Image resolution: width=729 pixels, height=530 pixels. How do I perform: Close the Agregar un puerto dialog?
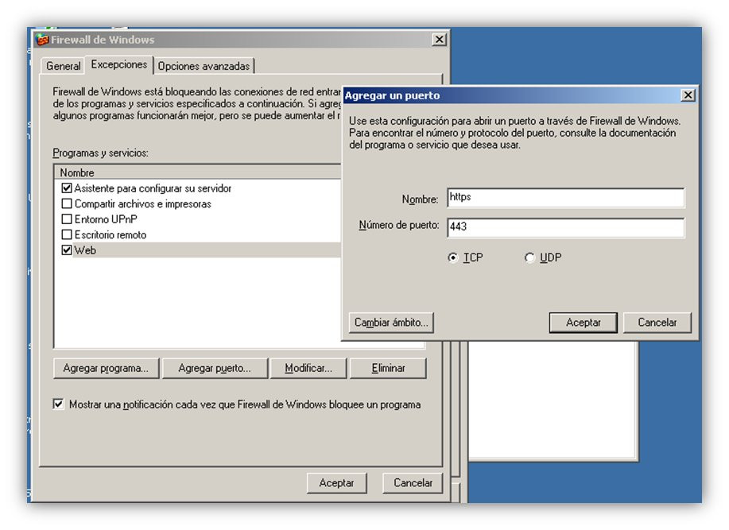click(x=688, y=95)
